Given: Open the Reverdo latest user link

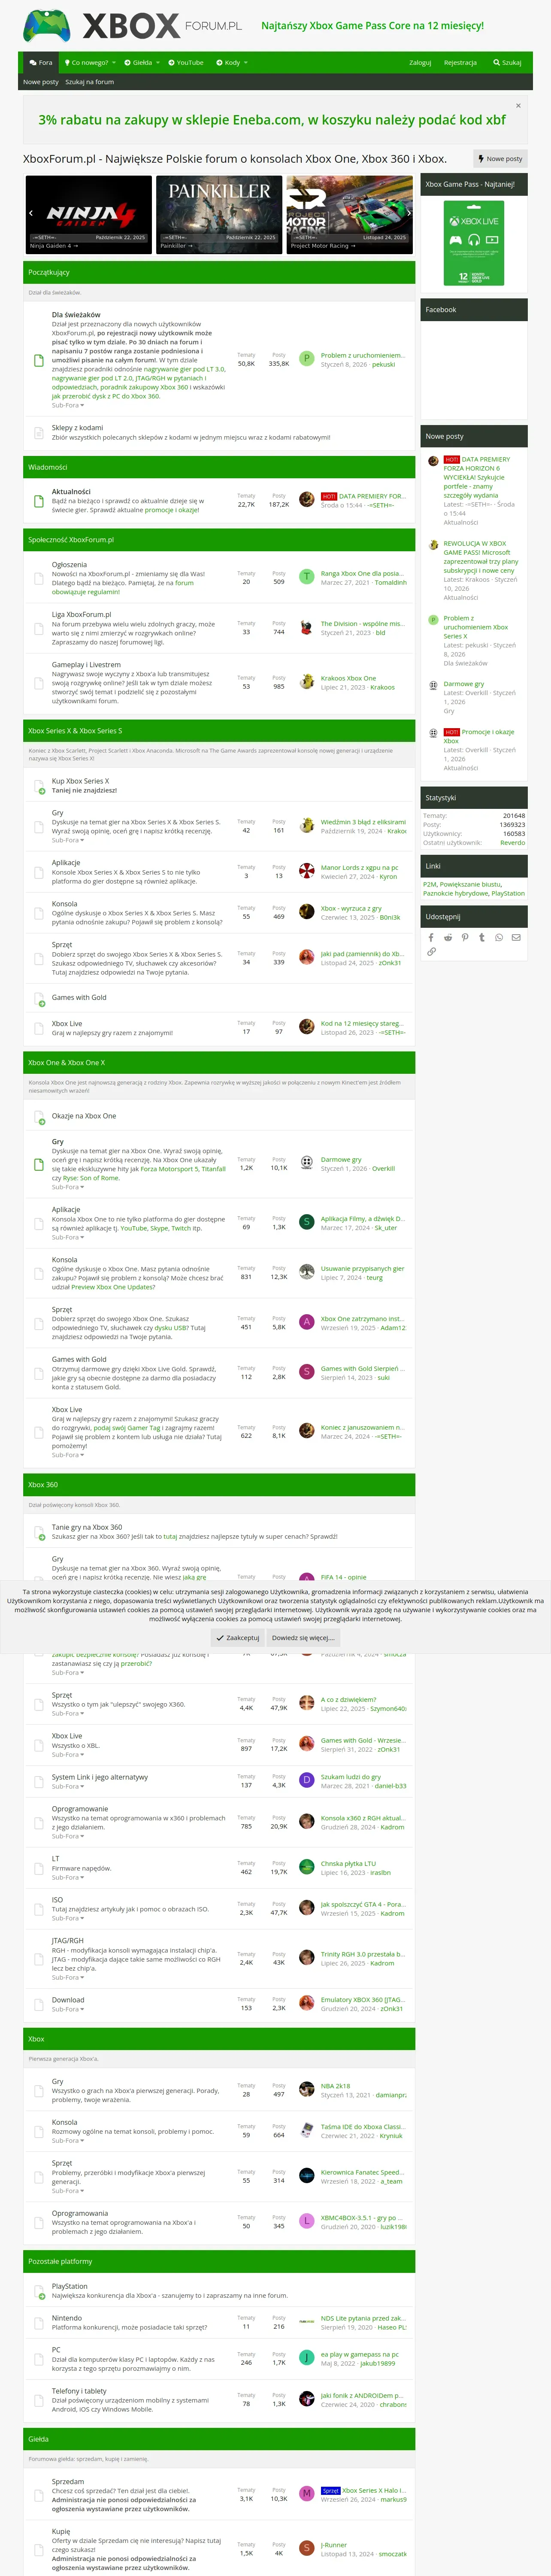Looking at the screenshot, I should (x=512, y=843).
